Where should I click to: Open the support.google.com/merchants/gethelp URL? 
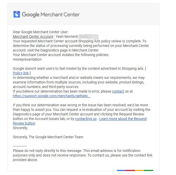click(51, 96)
